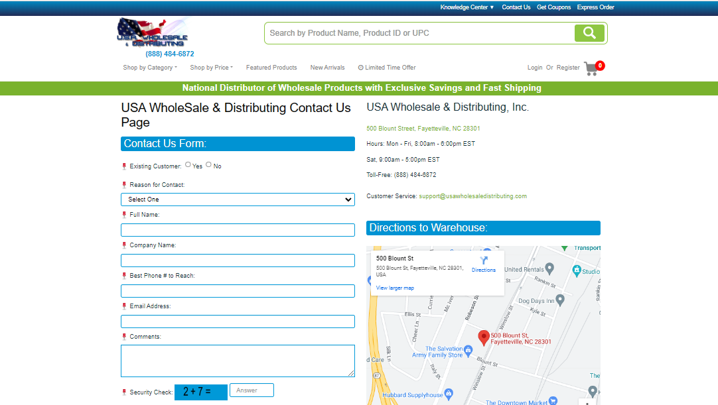Screen dimensions: 718x405
Task: Click the Contact Us Form header
Action: pyautogui.click(x=238, y=144)
